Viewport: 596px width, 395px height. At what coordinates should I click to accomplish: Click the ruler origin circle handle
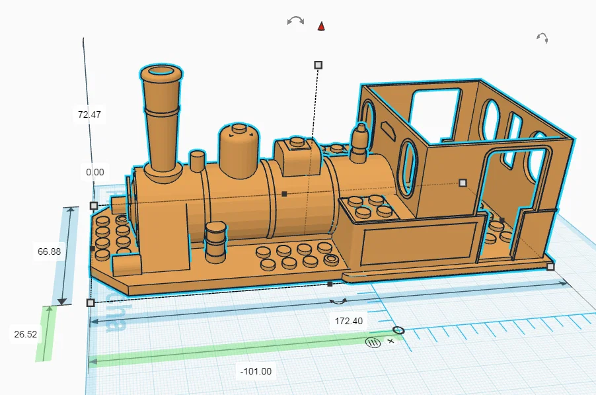click(398, 330)
